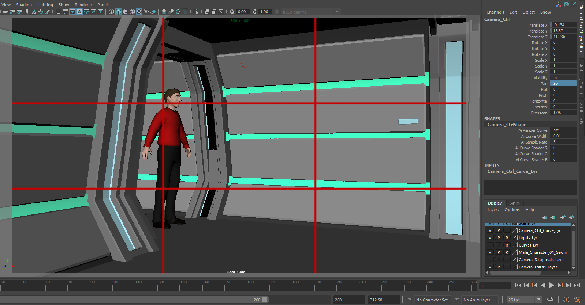Click Move Layer Up icon
Viewport: 585px width, 305px height.
544,217
